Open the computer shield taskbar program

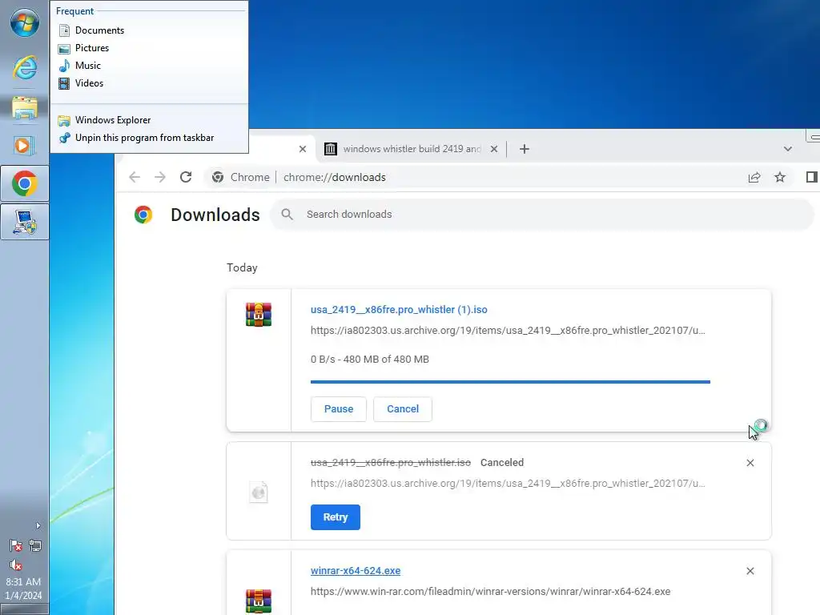point(25,223)
